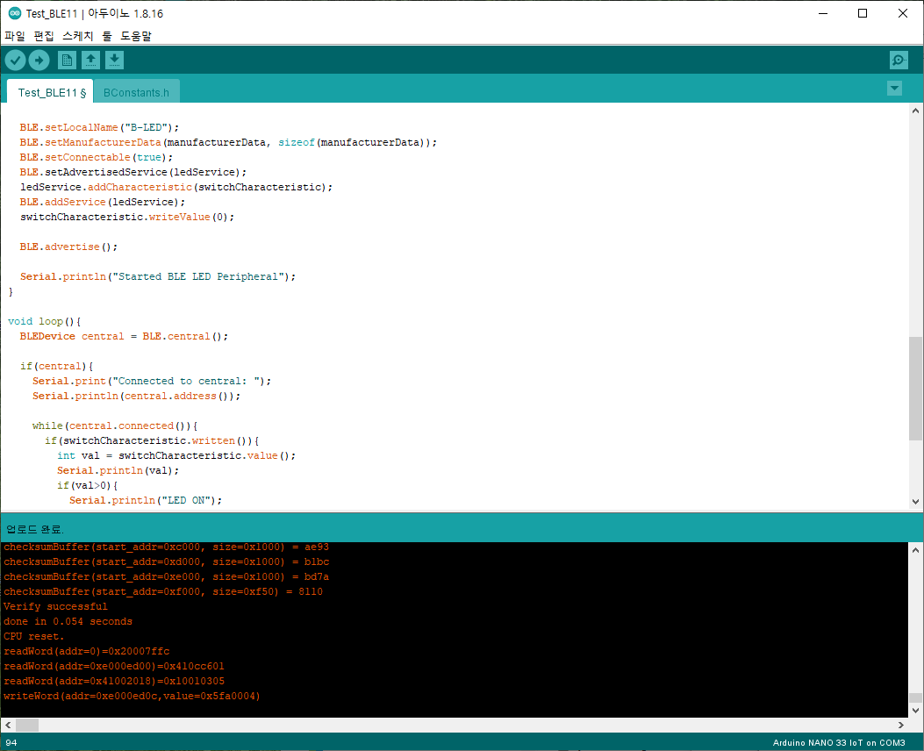
Task: Click the console horizontal scrollbar thumb
Action: [x=27, y=725]
